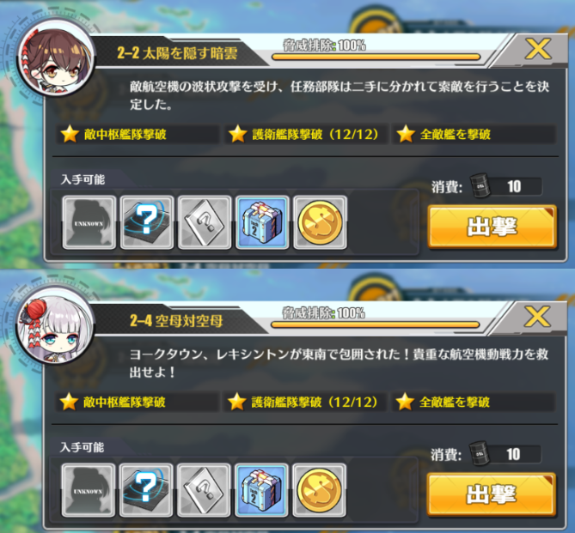Screen dimensions: 575x533
Task: Start sortie with 出撃 for stage 2-4
Action: 492,494
